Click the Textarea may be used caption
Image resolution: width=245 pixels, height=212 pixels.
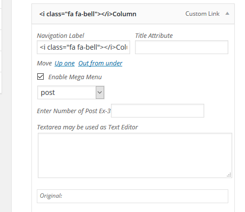click(x=87, y=127)
